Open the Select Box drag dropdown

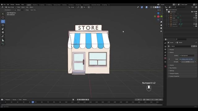[33, 10]
